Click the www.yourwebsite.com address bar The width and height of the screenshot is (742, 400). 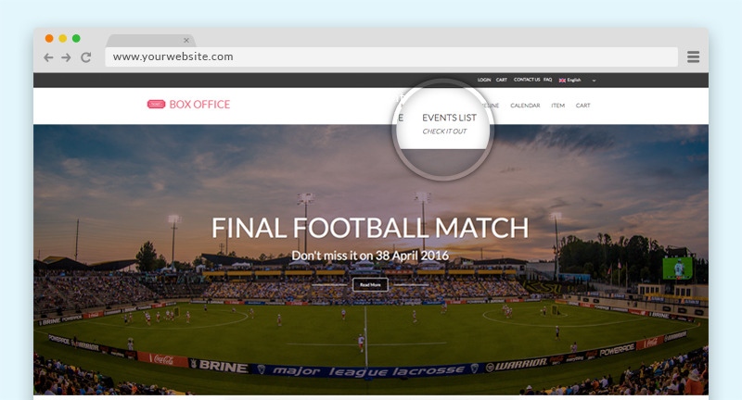click(x=391, y=56)
